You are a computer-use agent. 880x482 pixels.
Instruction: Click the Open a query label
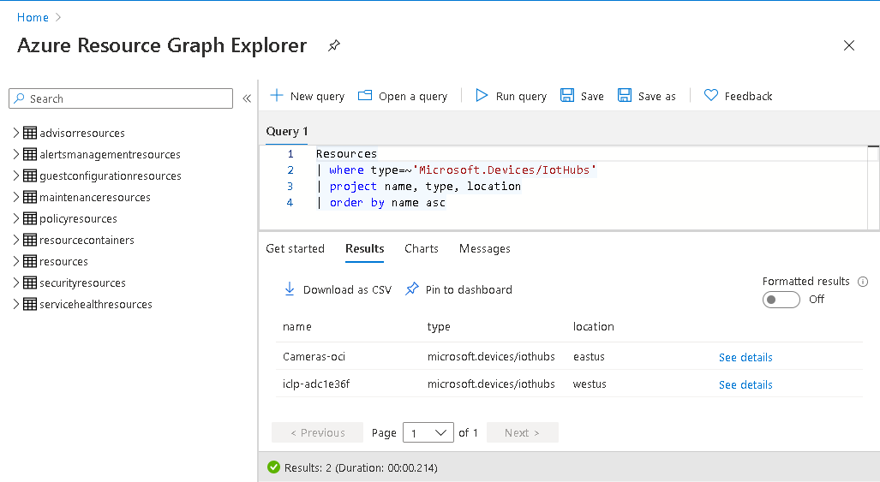pos(412,97)
